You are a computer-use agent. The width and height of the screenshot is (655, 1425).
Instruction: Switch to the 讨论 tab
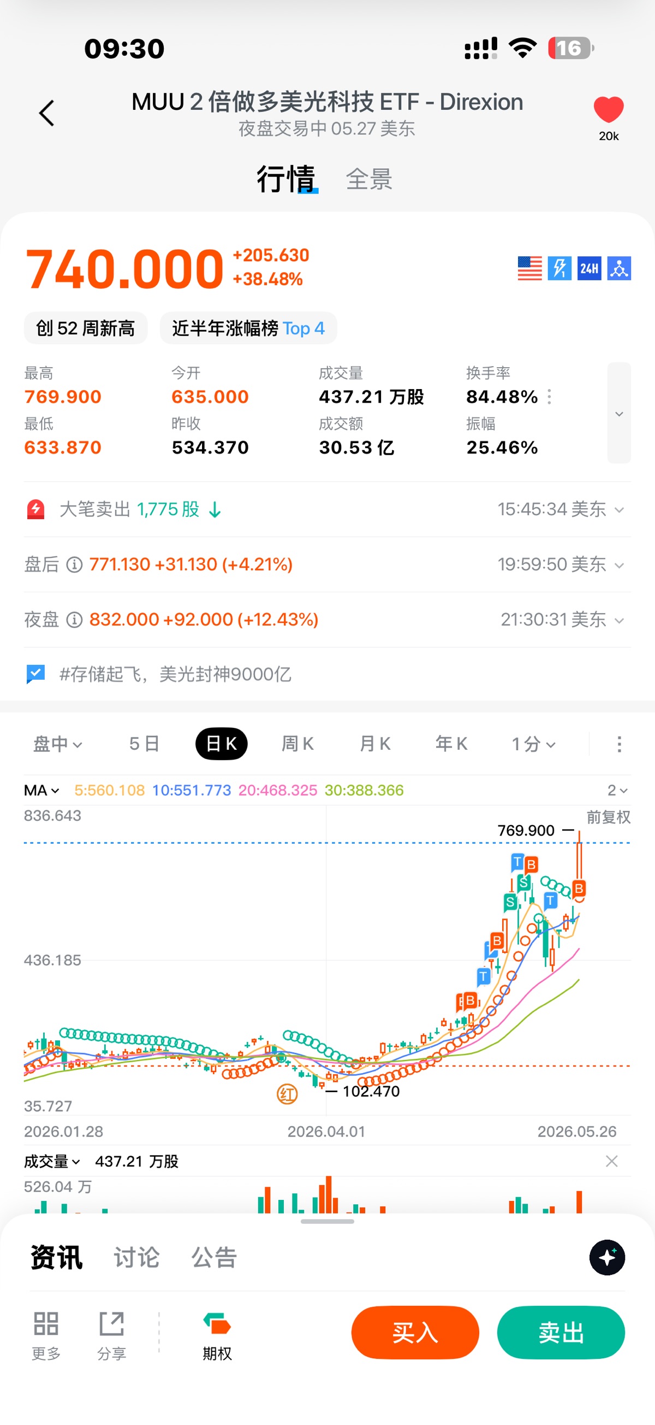(136, 1257)
